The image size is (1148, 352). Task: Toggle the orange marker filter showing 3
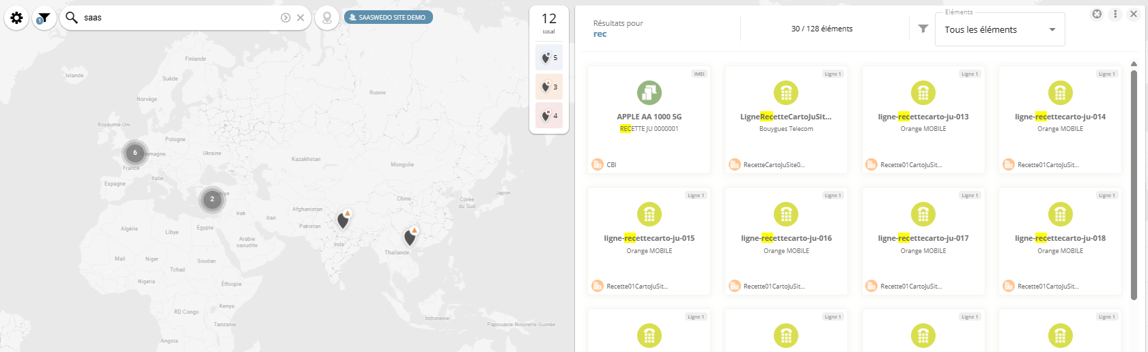[x=549, y=87]
